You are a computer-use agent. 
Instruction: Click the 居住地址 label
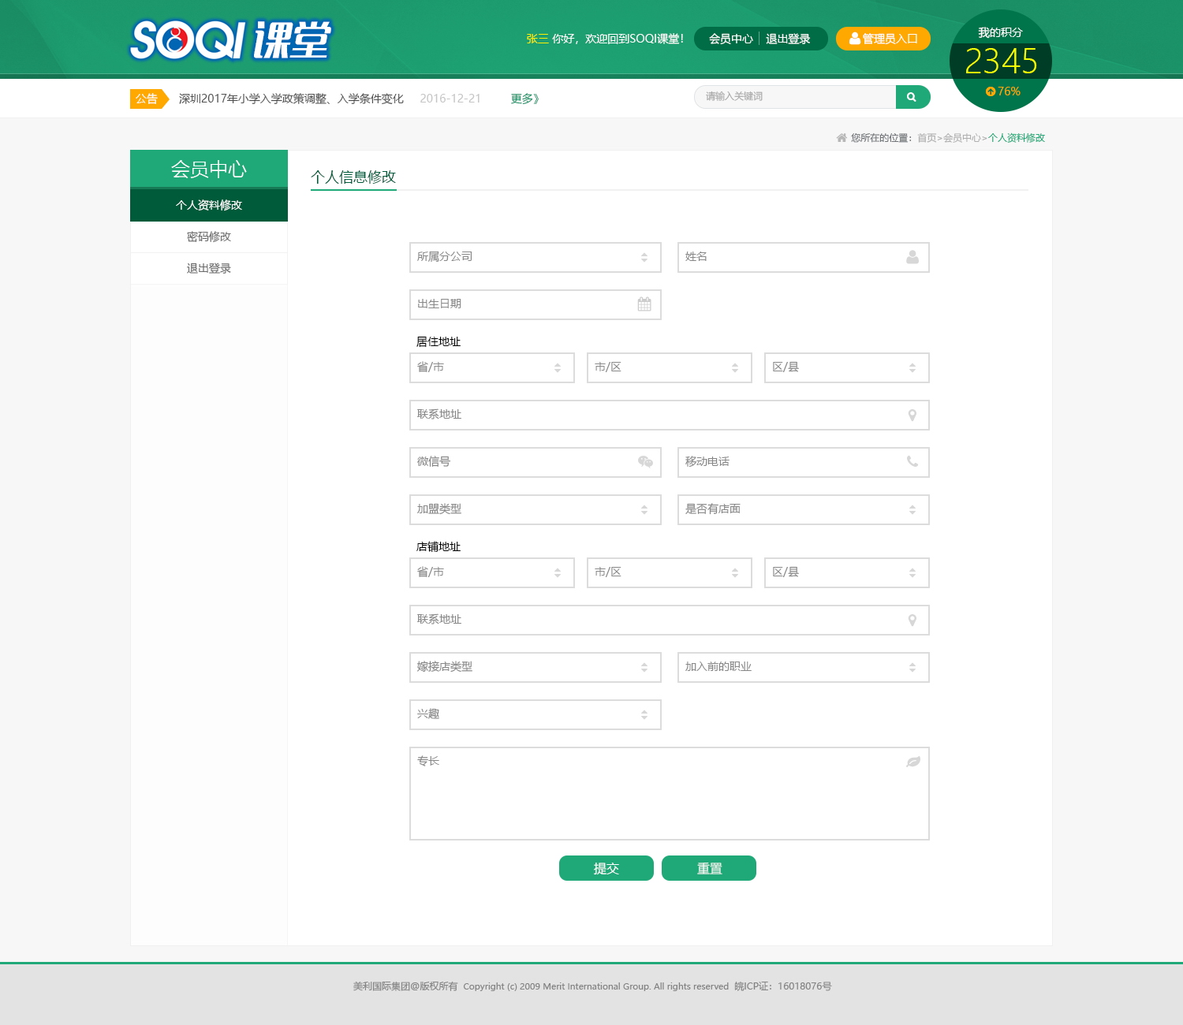pyautogui.click(x=438, y=341)
